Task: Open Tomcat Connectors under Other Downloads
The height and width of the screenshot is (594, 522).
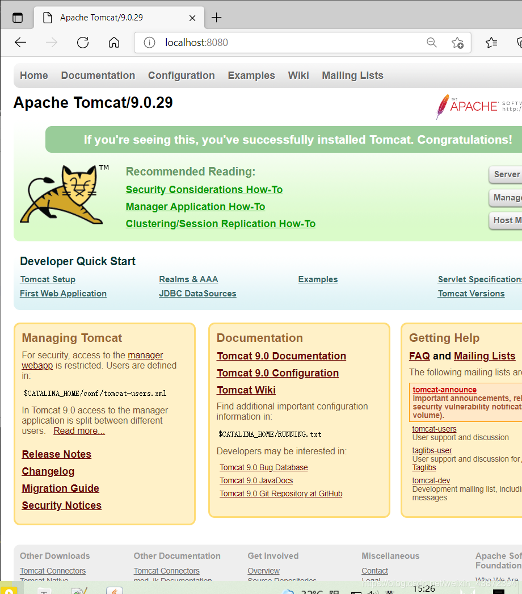Action: pos(53,571)
